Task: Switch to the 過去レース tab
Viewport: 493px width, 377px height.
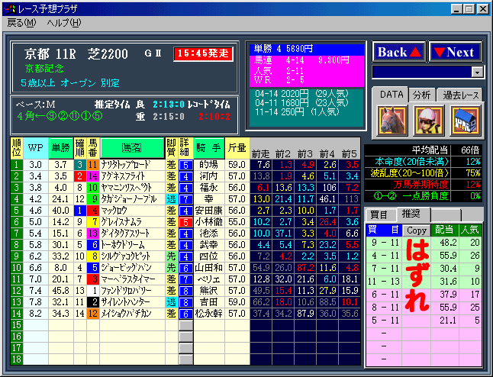Action: point(459,95)
